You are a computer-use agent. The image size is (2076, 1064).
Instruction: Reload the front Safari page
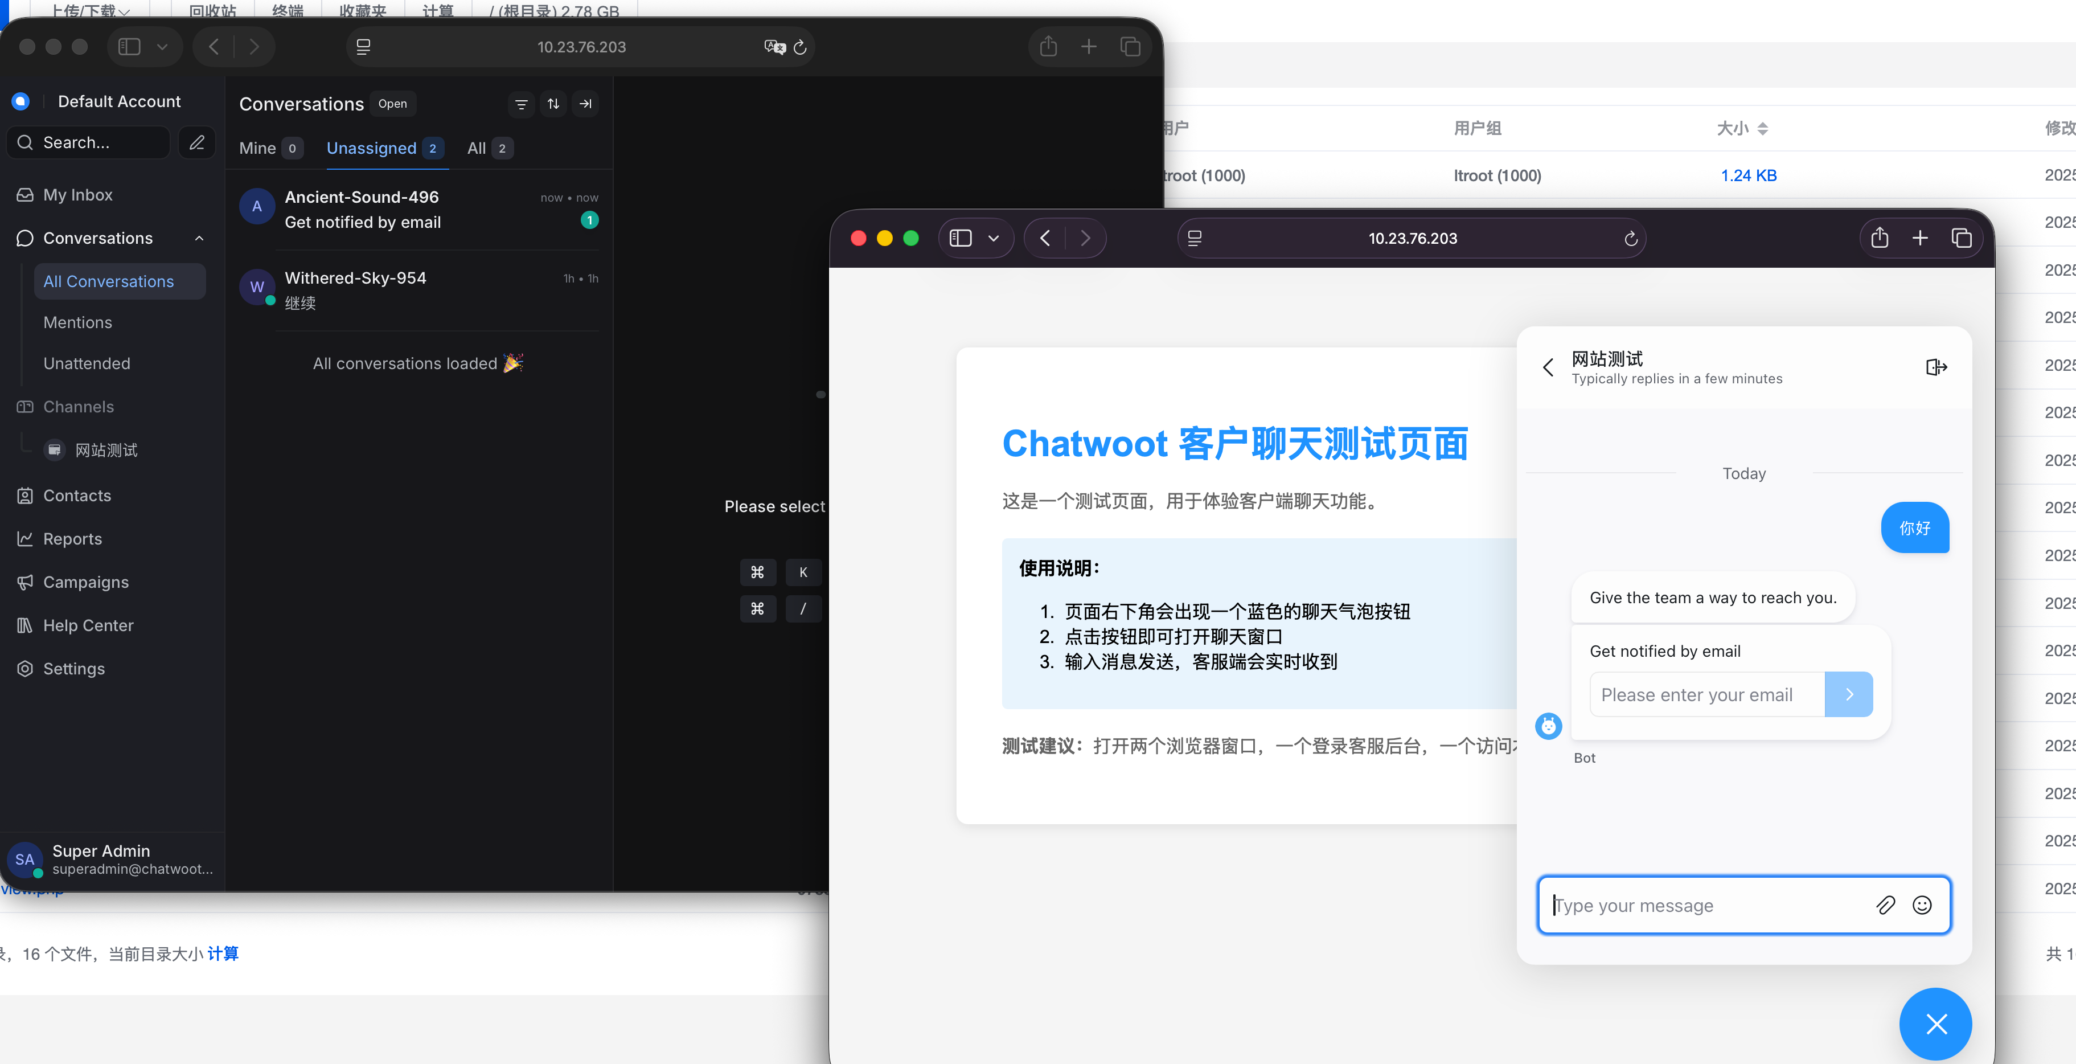[x=1630, y=239]
